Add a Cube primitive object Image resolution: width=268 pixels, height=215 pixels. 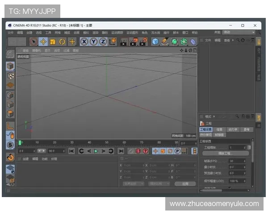point(155,42)
